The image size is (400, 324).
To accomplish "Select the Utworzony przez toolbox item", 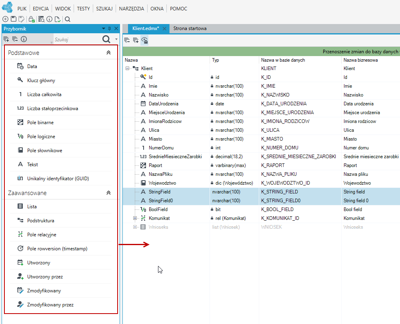I will click(x=61, y=277).
